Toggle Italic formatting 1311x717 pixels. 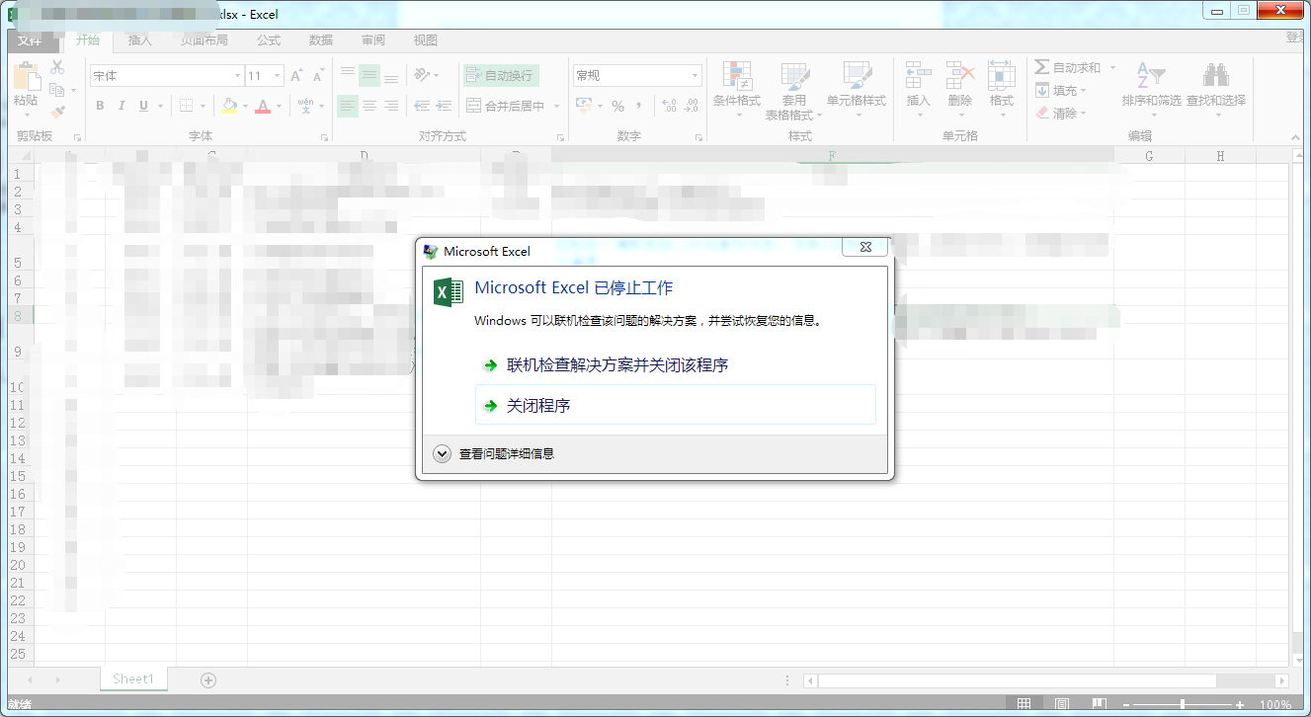pyautogui.click(x=122, y=106)
